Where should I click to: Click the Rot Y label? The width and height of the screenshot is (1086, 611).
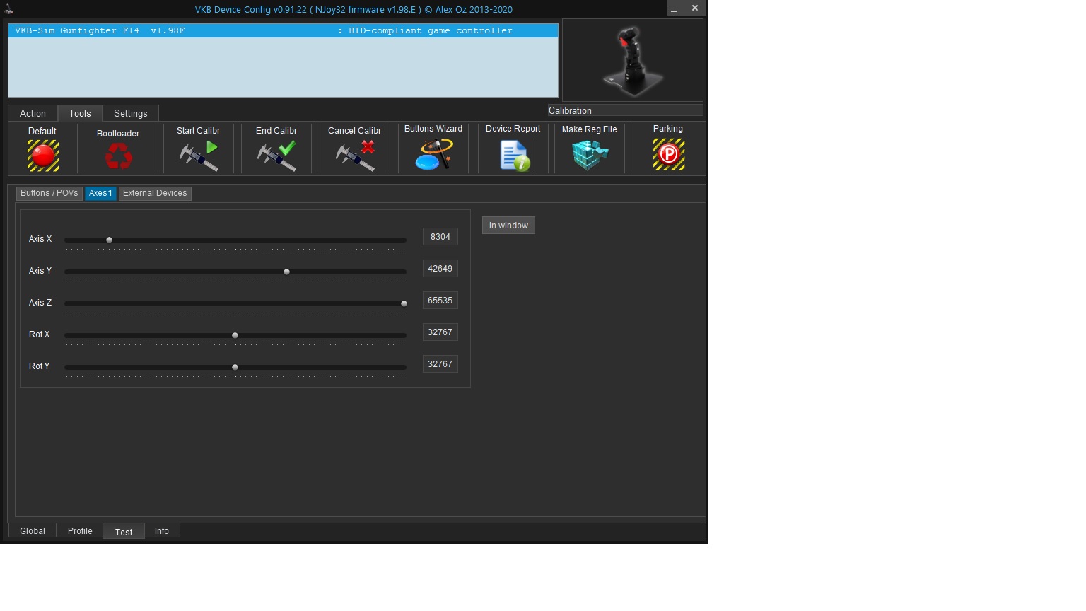(x=40, y=366)
